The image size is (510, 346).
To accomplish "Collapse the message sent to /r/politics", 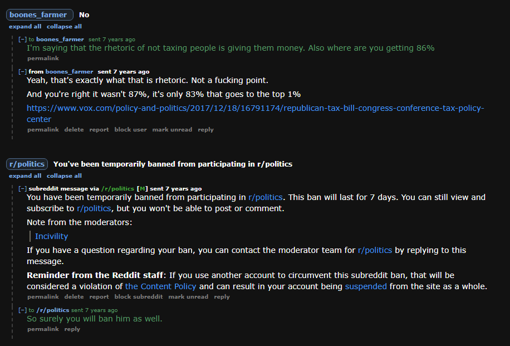I will click(22, 310).
